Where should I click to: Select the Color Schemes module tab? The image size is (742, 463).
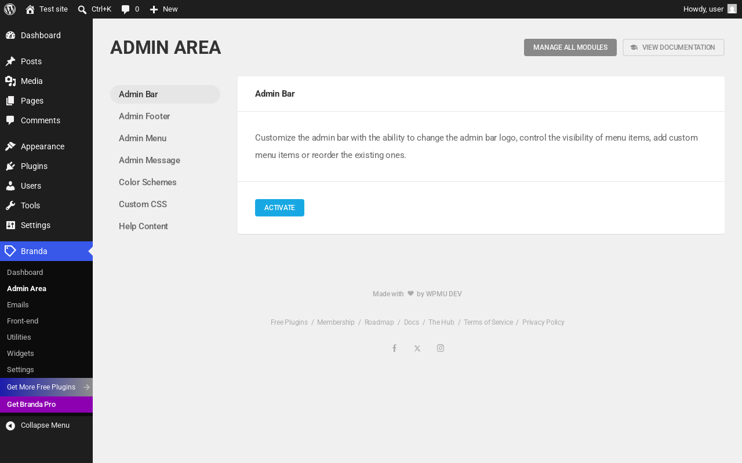165,182
